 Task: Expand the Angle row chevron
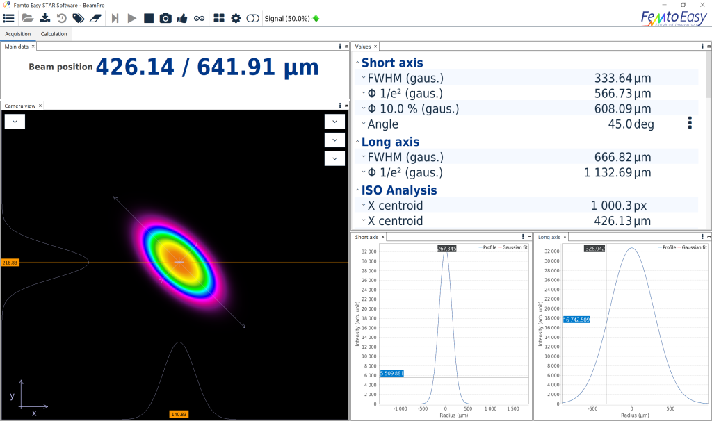pos(363,124)
